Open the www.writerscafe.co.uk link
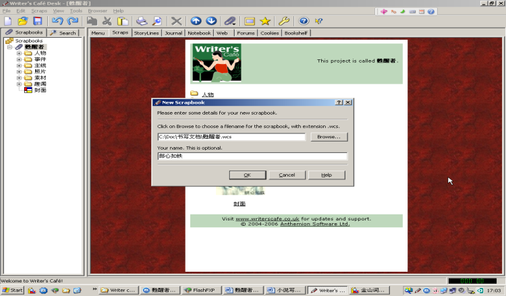506x296 pixels. coord(267,218)
